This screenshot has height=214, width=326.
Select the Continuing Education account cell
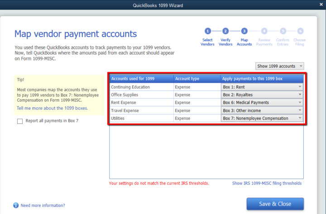141,87
